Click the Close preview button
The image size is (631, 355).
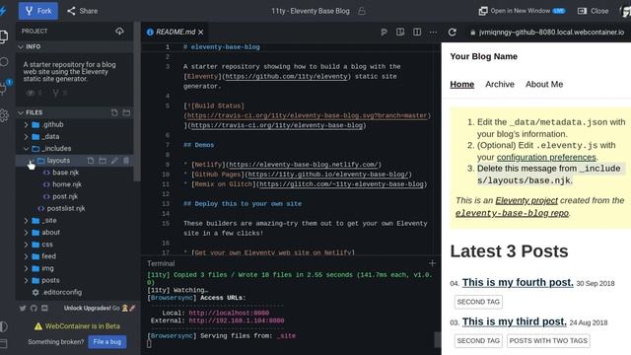(x=594, y=11)
